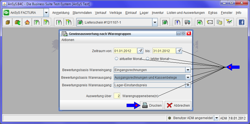Expand Bewertungsbasis Wareneingang dropdown
This screenshot has height=124, width=250.
188,70
